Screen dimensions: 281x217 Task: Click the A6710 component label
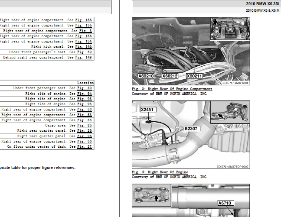tap(225, 203)
